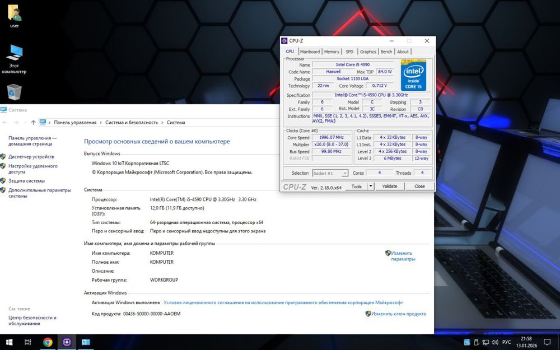The image size is (560, 350).
Task: Activate CPU-Z taskbar button
Action: 67,342
